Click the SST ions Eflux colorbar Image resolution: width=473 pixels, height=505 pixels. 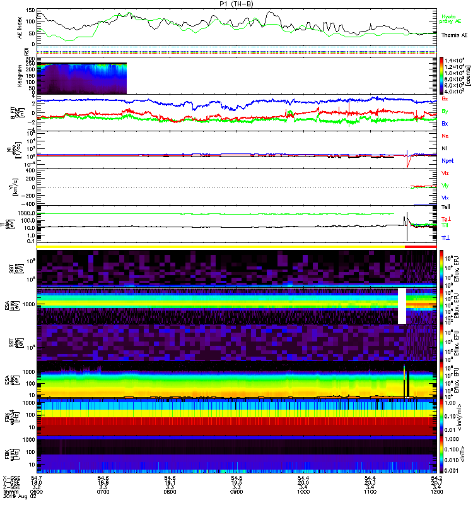[441, 269]
